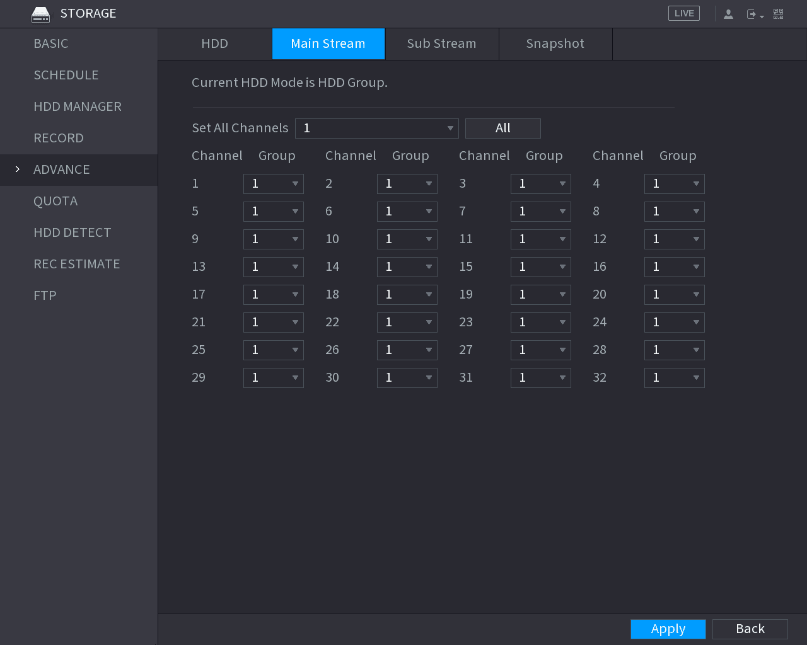Open the user account icon
807x645 pixels.
point(728,14)
